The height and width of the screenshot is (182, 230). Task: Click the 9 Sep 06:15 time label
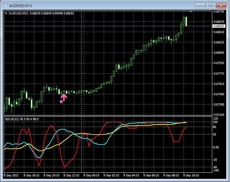coord(151,175)
